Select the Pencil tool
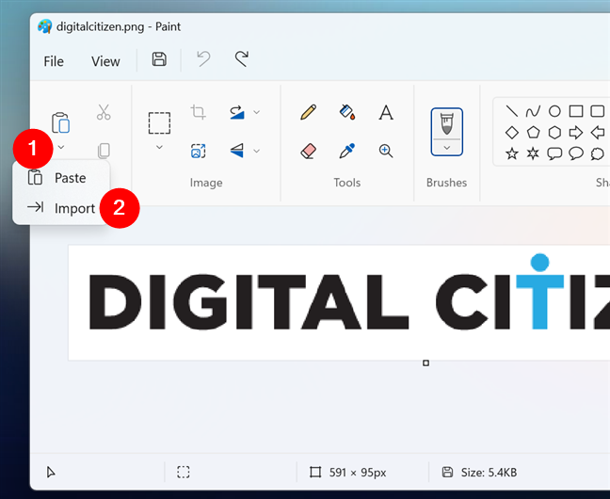610x499 pixels. coord(308,112)
